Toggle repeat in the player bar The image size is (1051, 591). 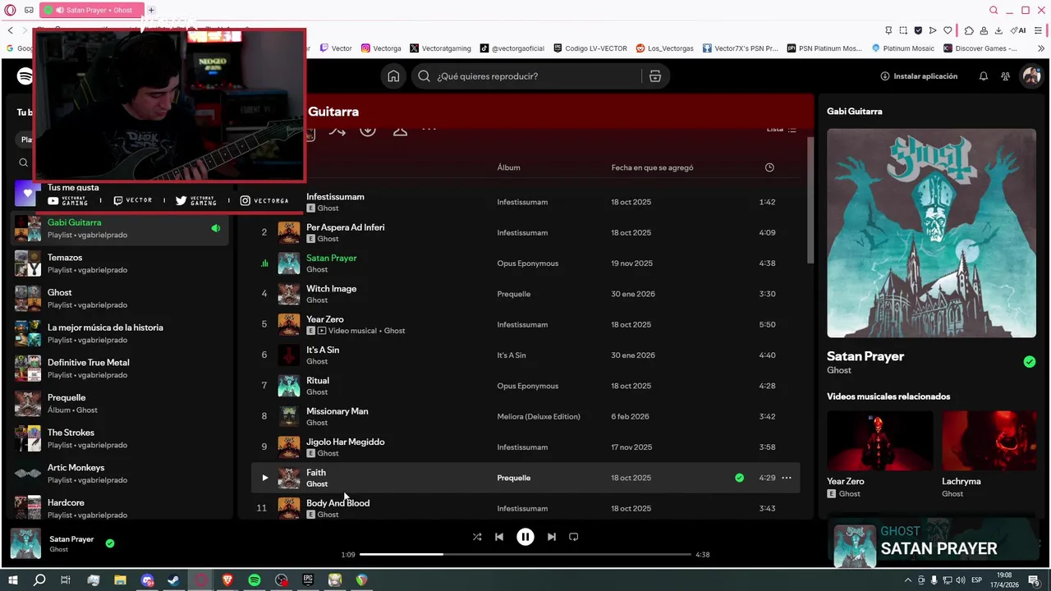click(574, 537)
